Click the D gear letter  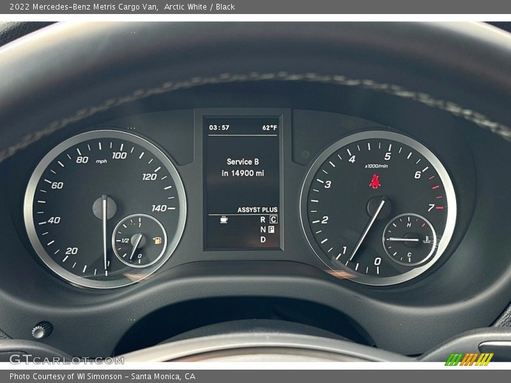click(263, 240)
